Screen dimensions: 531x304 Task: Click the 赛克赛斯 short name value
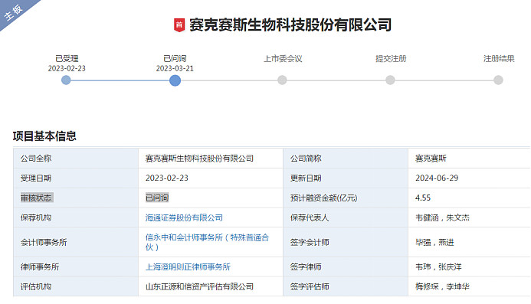click(x=431, y=159)
